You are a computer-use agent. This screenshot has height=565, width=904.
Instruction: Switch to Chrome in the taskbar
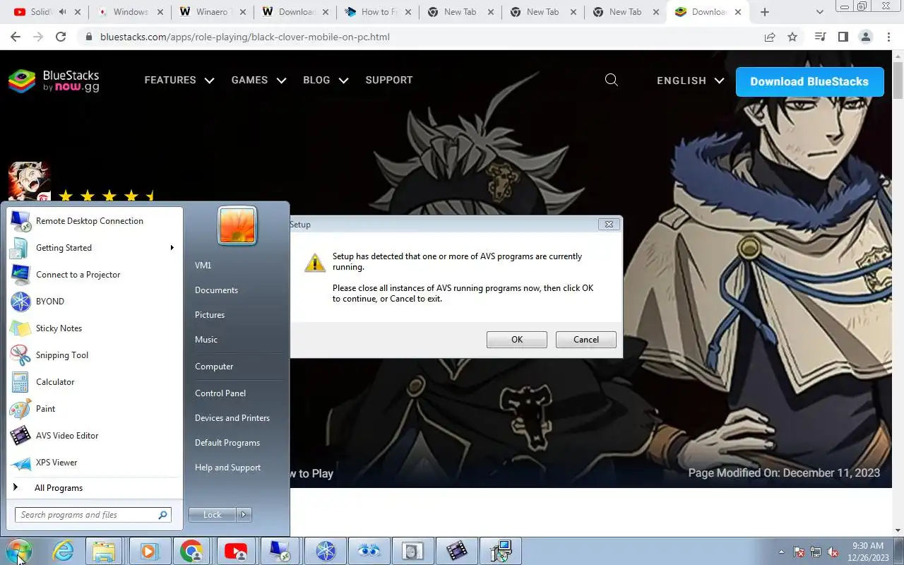point(191,551)
